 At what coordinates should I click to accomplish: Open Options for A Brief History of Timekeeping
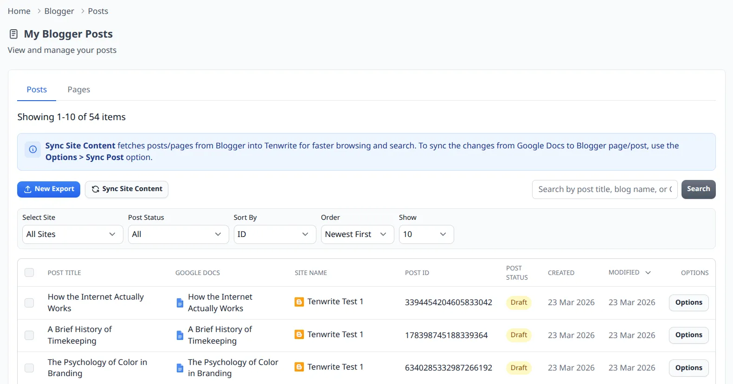pos(688,335)
